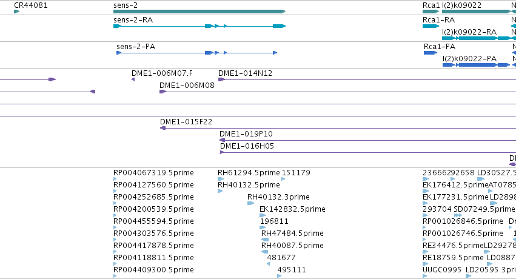
Task: Select the sens-2 gene bar
Action: pyautogui.click(x=199, y=12)
